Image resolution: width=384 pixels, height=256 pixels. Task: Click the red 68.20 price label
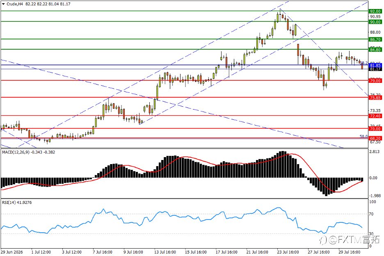[x=375, y=138]
